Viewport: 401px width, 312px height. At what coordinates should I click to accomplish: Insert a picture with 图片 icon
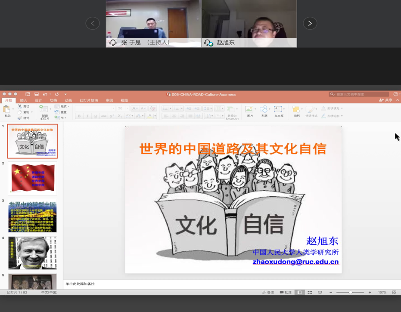[249, 110]
